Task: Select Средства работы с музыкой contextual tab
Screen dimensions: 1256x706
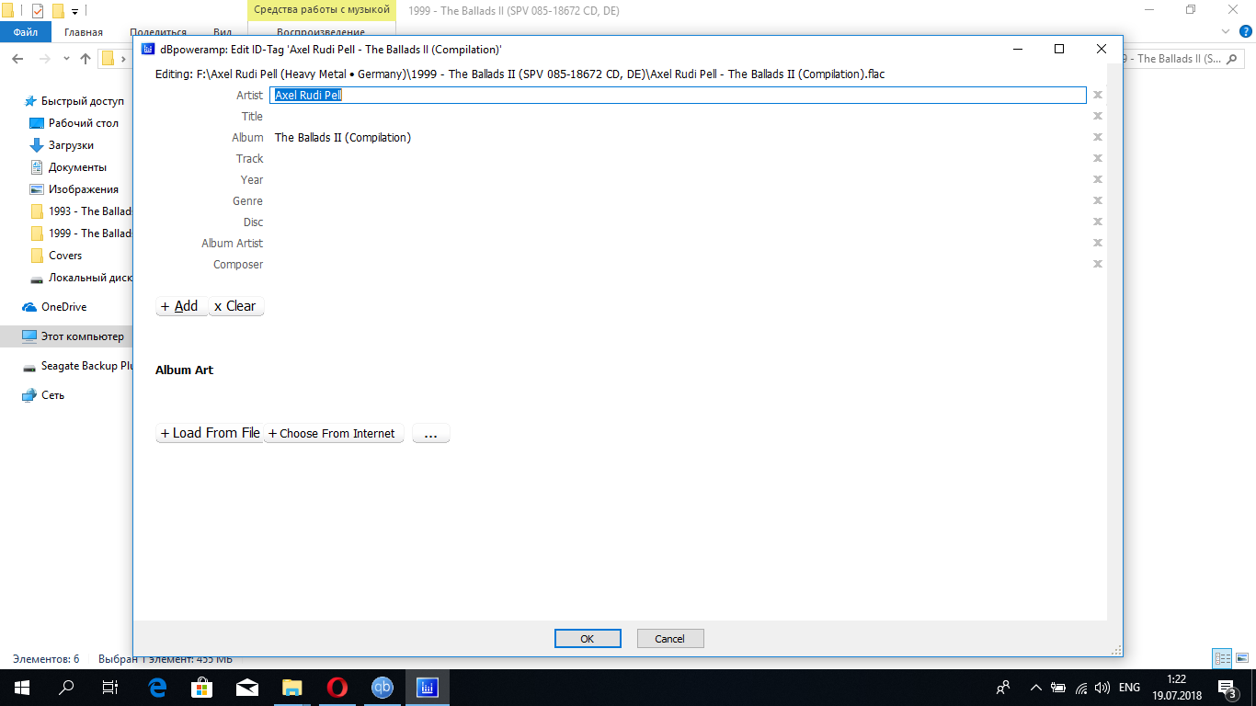Action: (x=322, y=10)
